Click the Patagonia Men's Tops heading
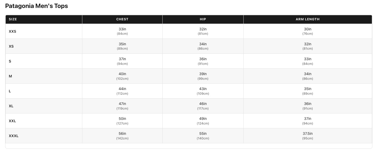This screenshot has height=151, width=376. [36, 6]
